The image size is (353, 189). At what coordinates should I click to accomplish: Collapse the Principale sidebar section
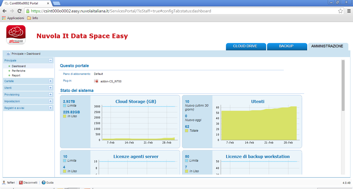50,60
